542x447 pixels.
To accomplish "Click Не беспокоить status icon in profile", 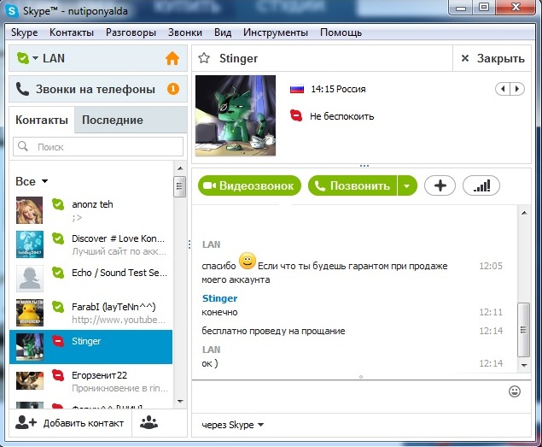I will (x=296, y=115).
